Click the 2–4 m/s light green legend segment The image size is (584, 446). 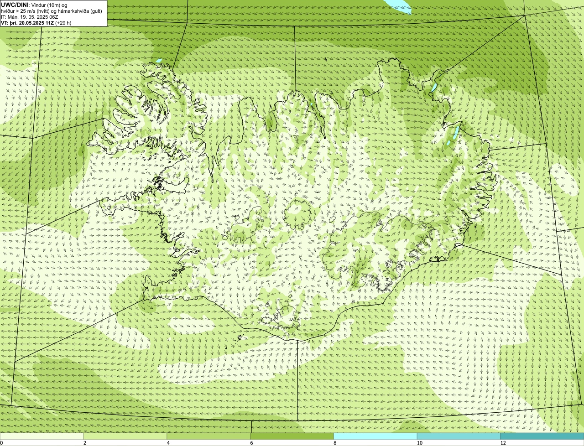[125, 436]
